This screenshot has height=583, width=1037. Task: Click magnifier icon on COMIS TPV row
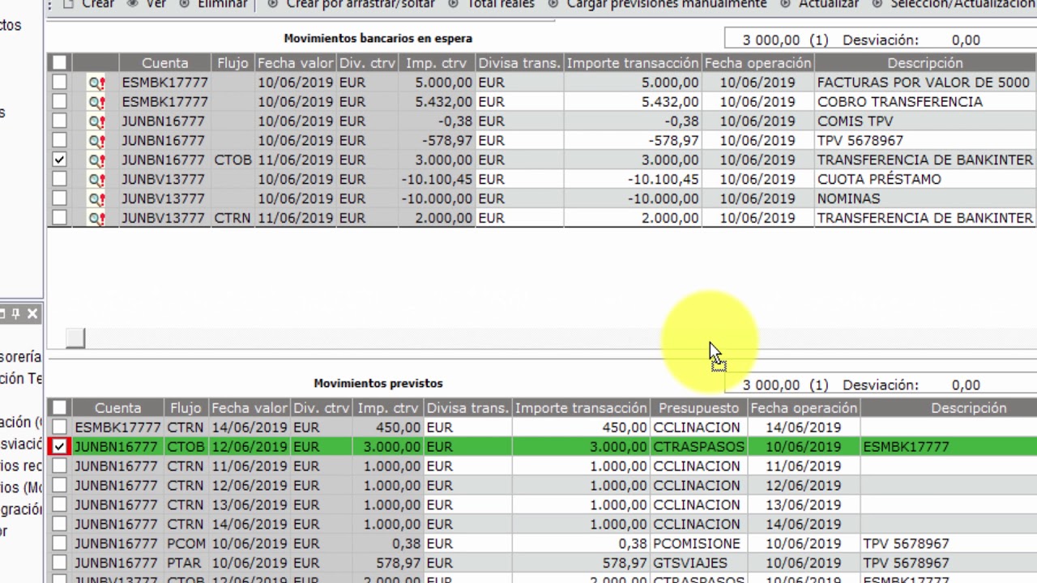[96, 121]
